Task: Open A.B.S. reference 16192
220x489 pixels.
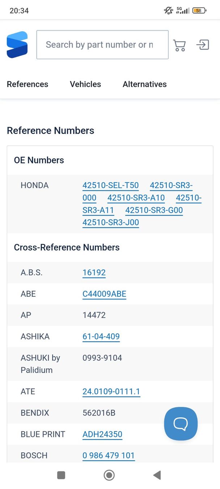Action: point(94,273)
